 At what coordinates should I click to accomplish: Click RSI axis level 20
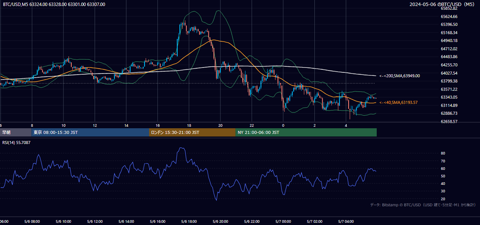[x=443, y=199]
